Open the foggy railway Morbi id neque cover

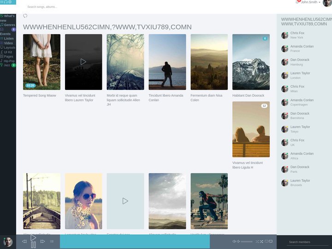coord(125,62)
